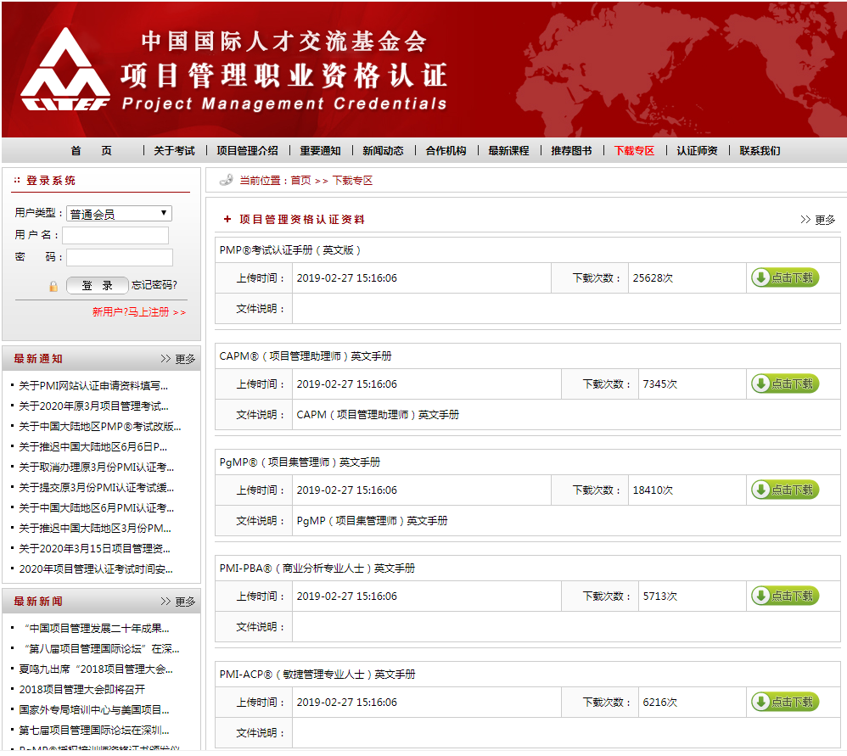
Task: Open notice 关于推迟中国大陆地区6月6日P...
Action: tap(93, 446)
